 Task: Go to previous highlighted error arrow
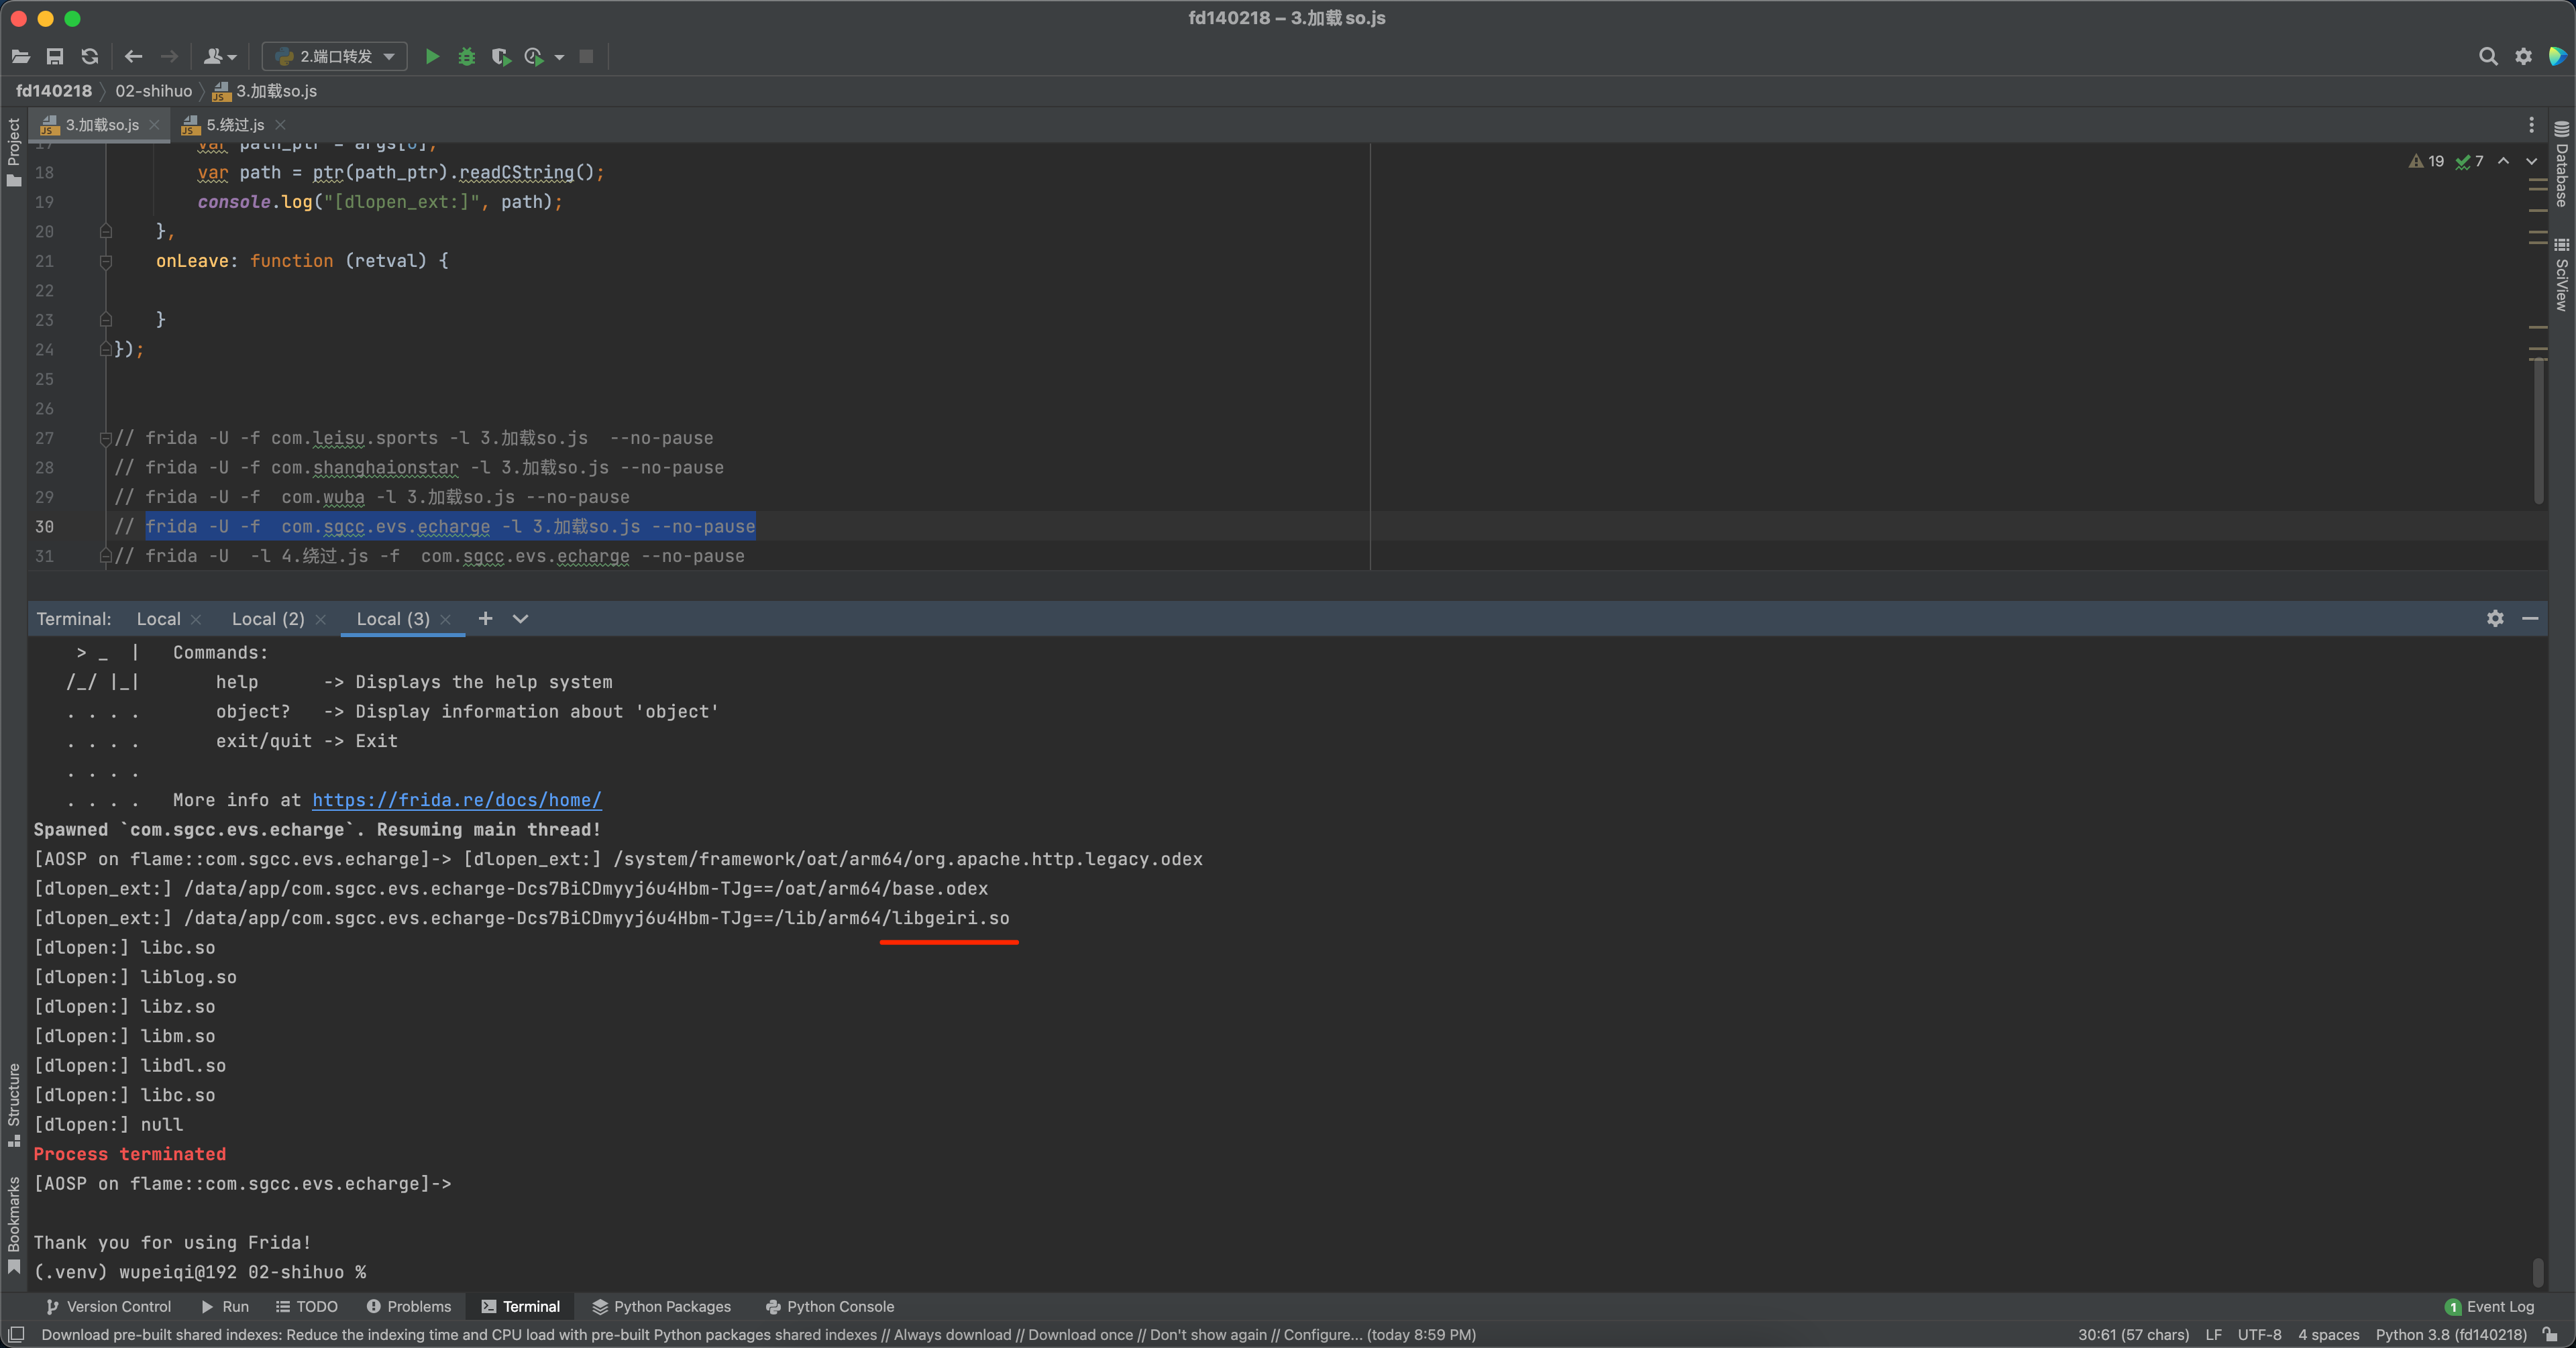[x=2503, y=161]
